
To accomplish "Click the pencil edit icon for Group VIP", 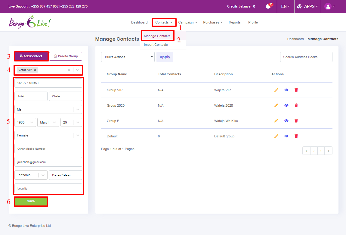I will click(x=276, y=90).
